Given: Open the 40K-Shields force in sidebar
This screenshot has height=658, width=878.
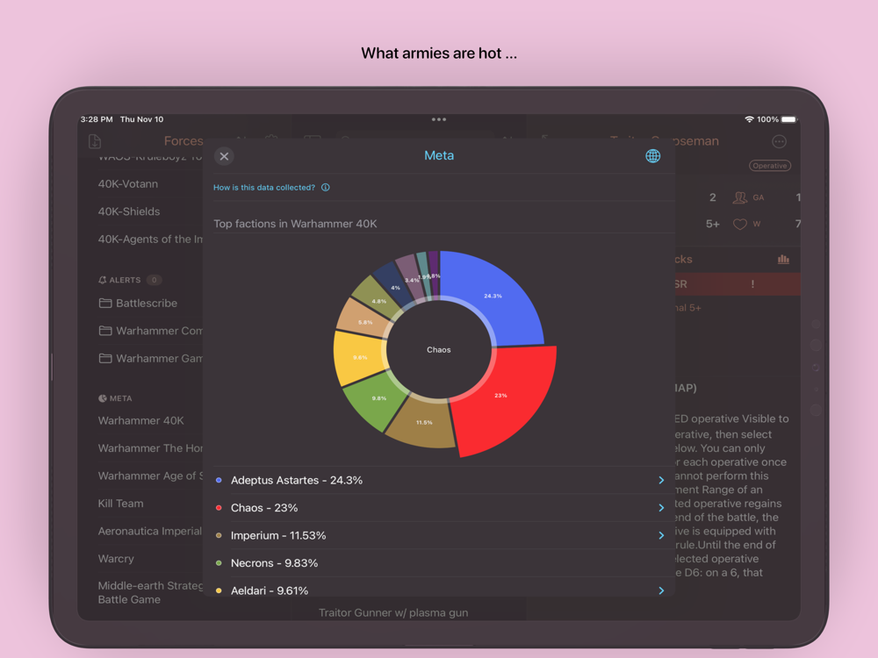Looking at the screenshot, I should pyautogui.click(x=129, y=211).
